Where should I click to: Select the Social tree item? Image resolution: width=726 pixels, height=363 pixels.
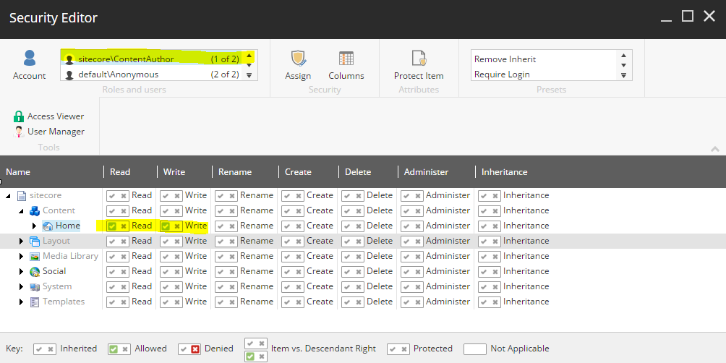[54, 271]
